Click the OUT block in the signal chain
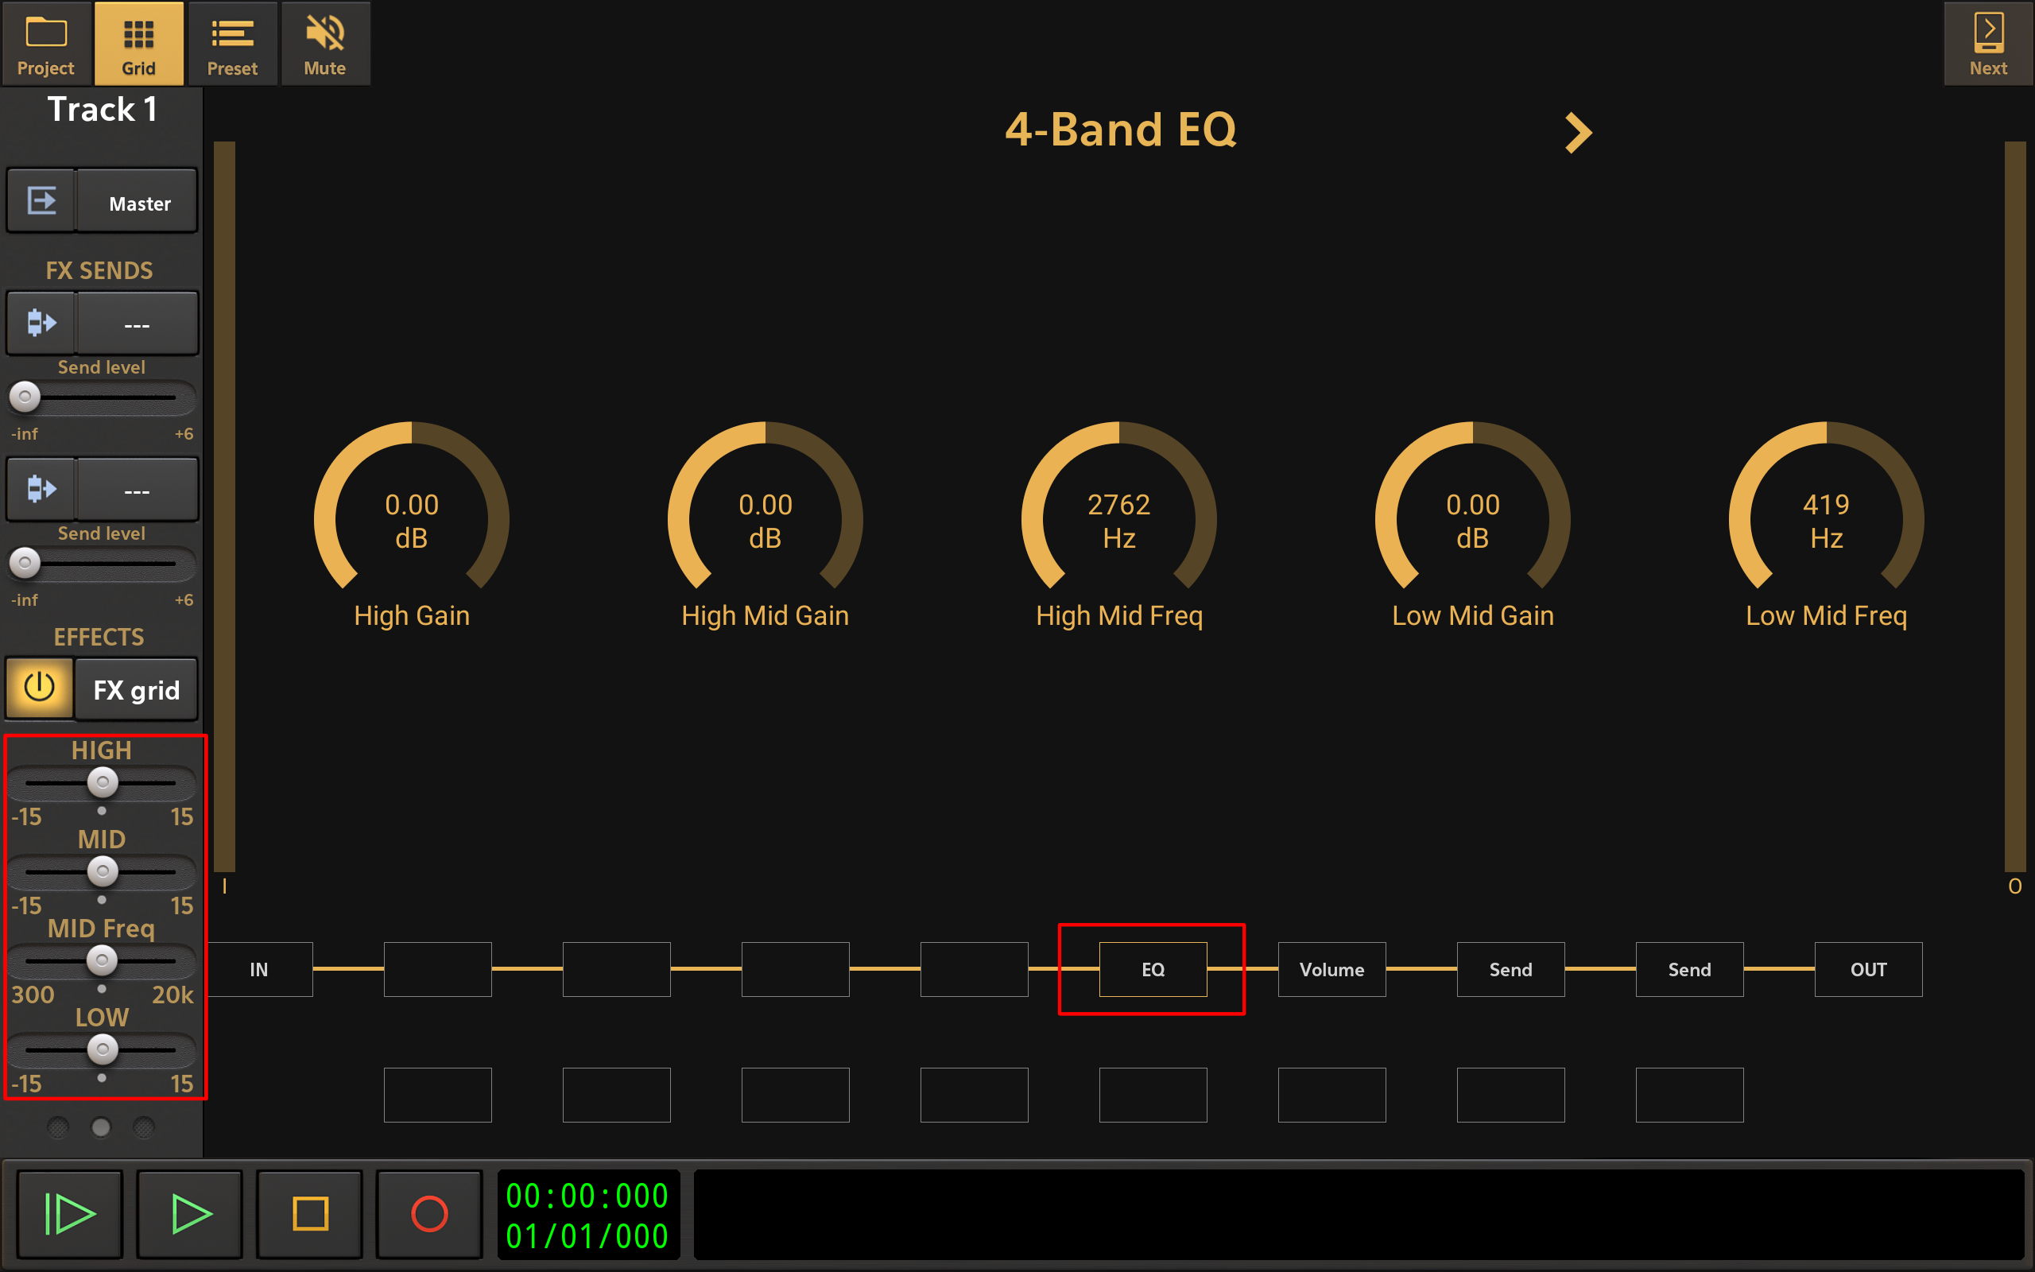Viewport: 2035px width, 1272px height. tap(1867, 969)
